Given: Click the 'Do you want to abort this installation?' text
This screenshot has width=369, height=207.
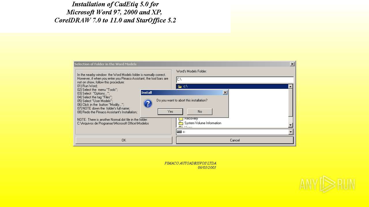Looking at the screenshot, I should 182,100.
